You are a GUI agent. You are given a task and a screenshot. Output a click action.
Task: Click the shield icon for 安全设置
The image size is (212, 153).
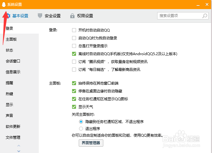tap(40, 16)
